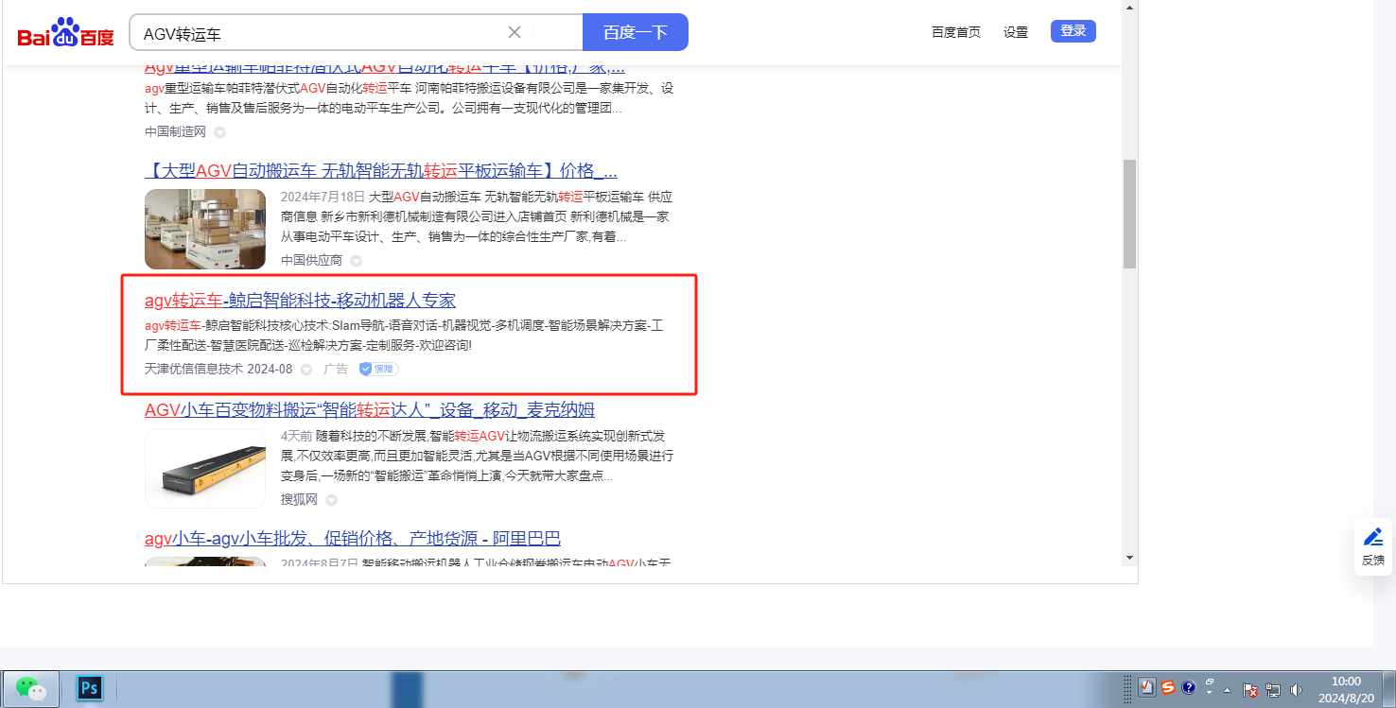Click the 搜狐网 source link
The height and width of the screenshot is (708, 1396).
click(299, 499)
